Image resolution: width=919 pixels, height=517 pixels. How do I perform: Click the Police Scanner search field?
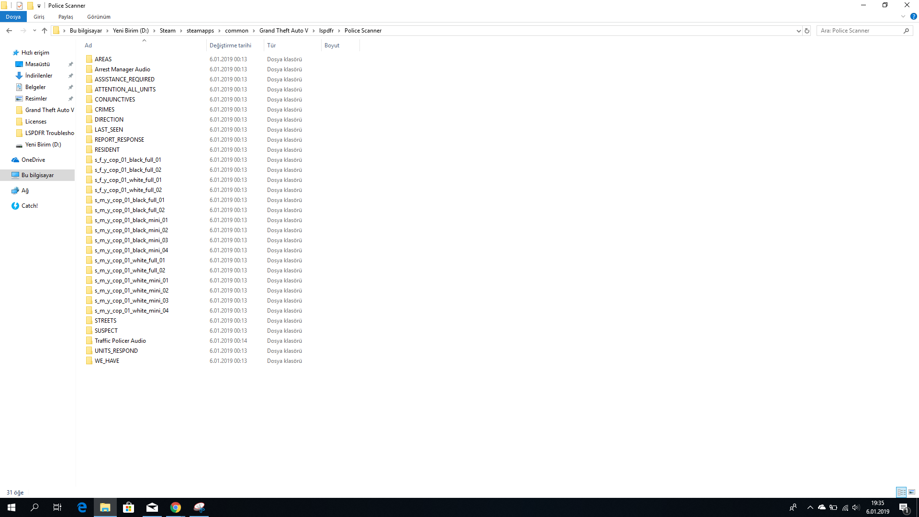click(x=860, y=31)
